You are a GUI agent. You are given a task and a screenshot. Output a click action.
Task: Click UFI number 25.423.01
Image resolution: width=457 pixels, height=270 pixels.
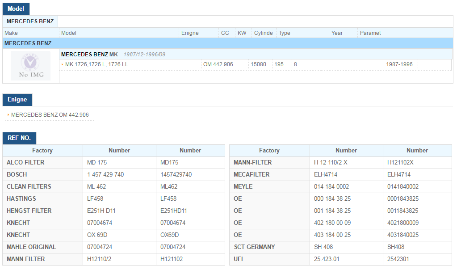[x=327, y=259]
